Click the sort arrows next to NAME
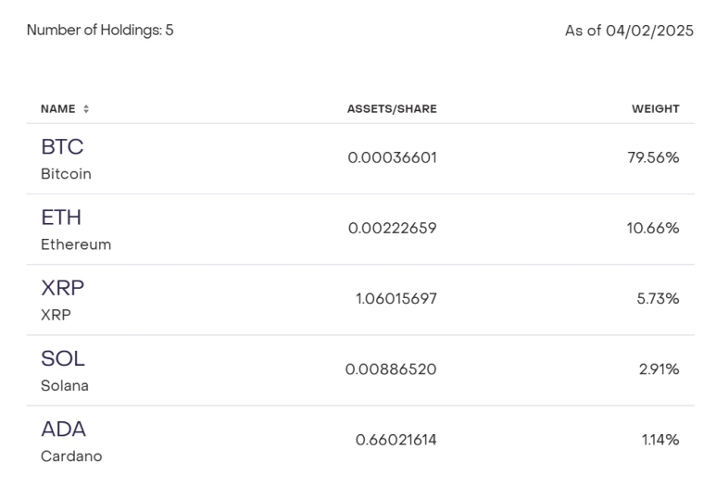 coord(86,109)
